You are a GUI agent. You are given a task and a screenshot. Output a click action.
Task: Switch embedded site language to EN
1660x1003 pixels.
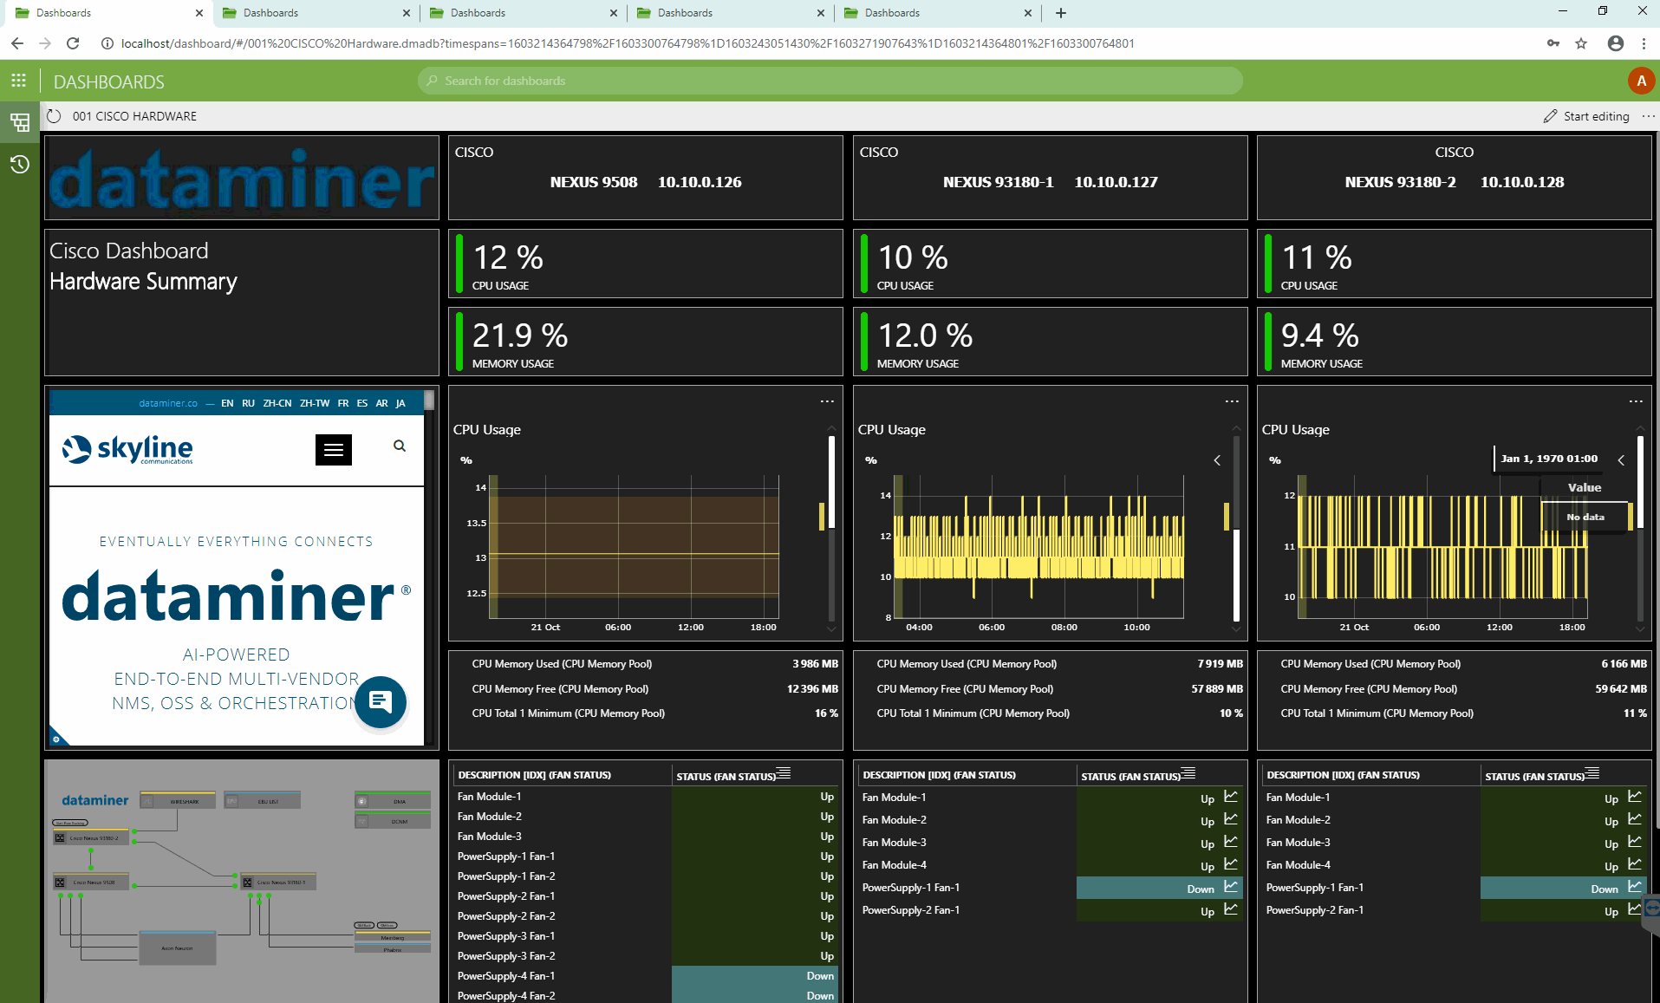pyautogui.click(x=227, y=403)
